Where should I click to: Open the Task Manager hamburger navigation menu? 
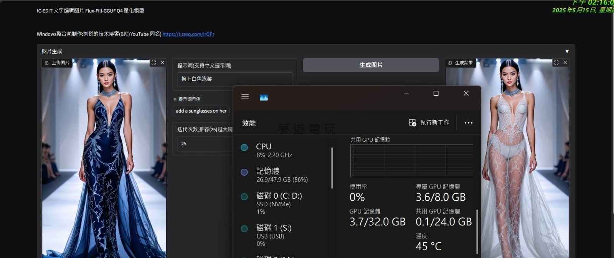coord(245,97)
